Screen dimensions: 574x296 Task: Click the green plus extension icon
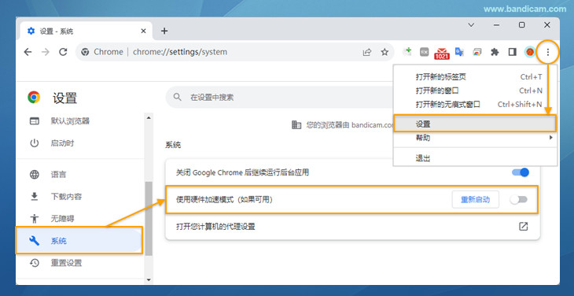point(407,52)
